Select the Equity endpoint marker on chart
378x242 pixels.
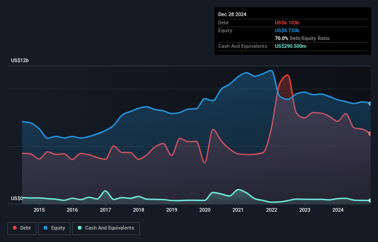(370, 104)
